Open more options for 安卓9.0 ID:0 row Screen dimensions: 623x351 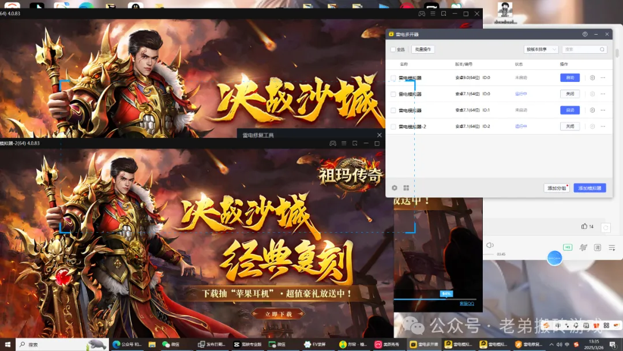(x=603, y=78)
